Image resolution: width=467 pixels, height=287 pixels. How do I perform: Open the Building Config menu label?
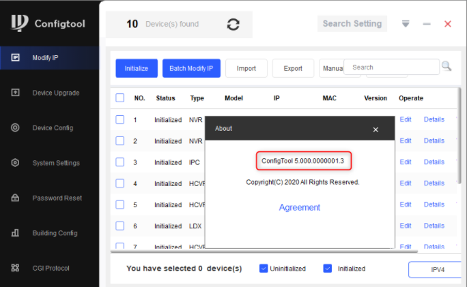(55, 233)
